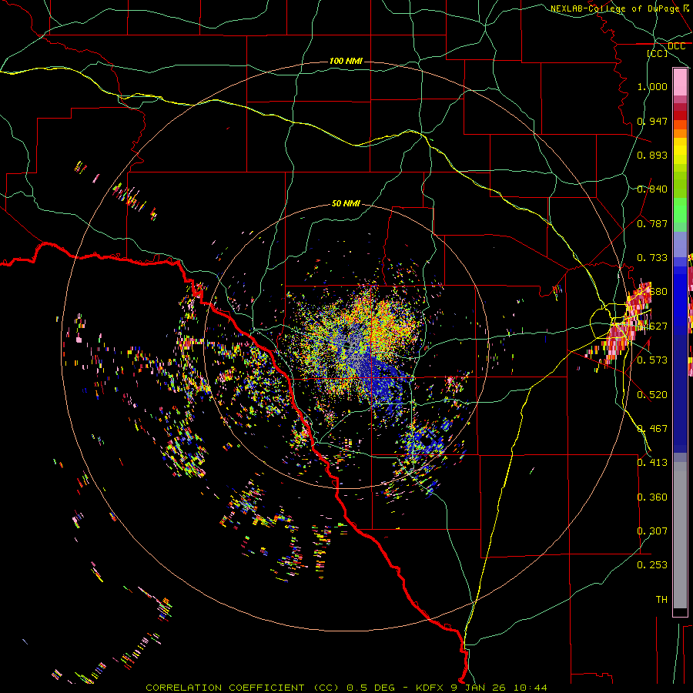Viewport: 693px width, 693px height.
Task: Click the [CC] units label
Action: (658, 53)
